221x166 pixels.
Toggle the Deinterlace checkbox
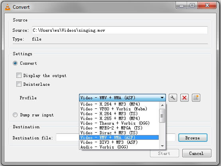click(x=19, y=84)
